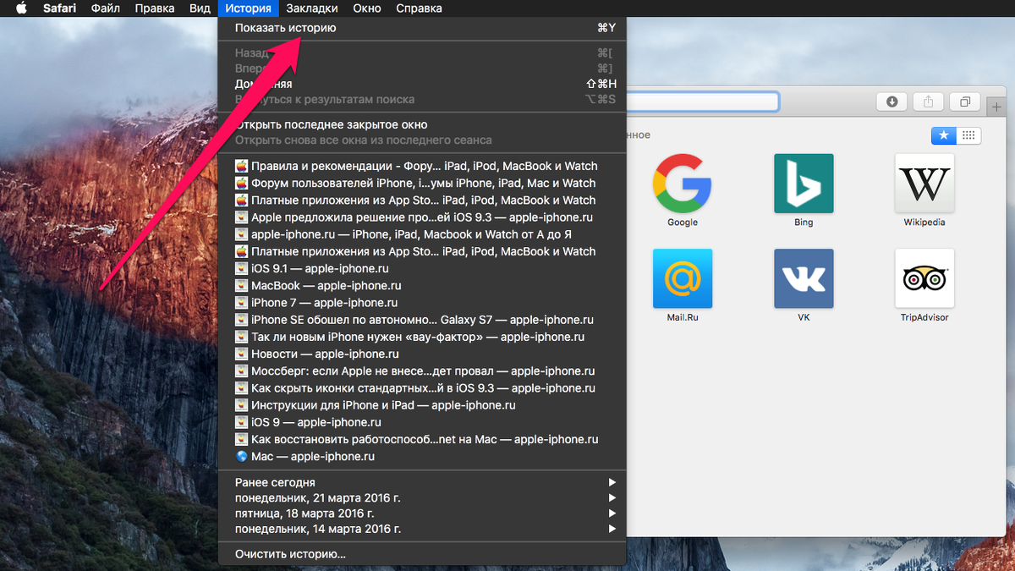Expand понедельник, 21 марта 2016 г. submenu

click(422, 497)
